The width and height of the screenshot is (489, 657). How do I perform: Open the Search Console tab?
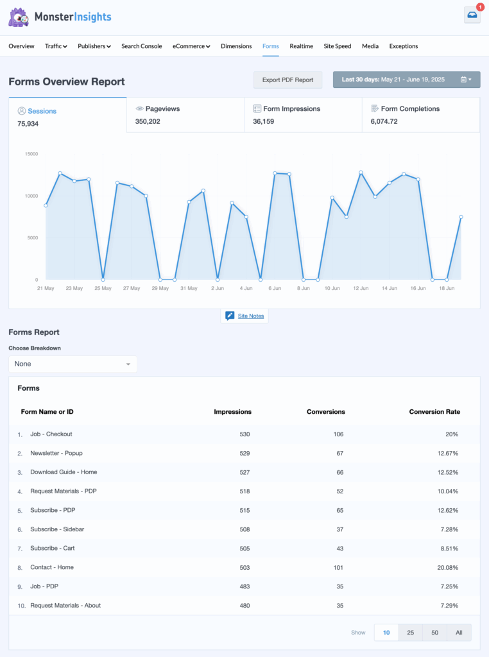coord(141,46)
